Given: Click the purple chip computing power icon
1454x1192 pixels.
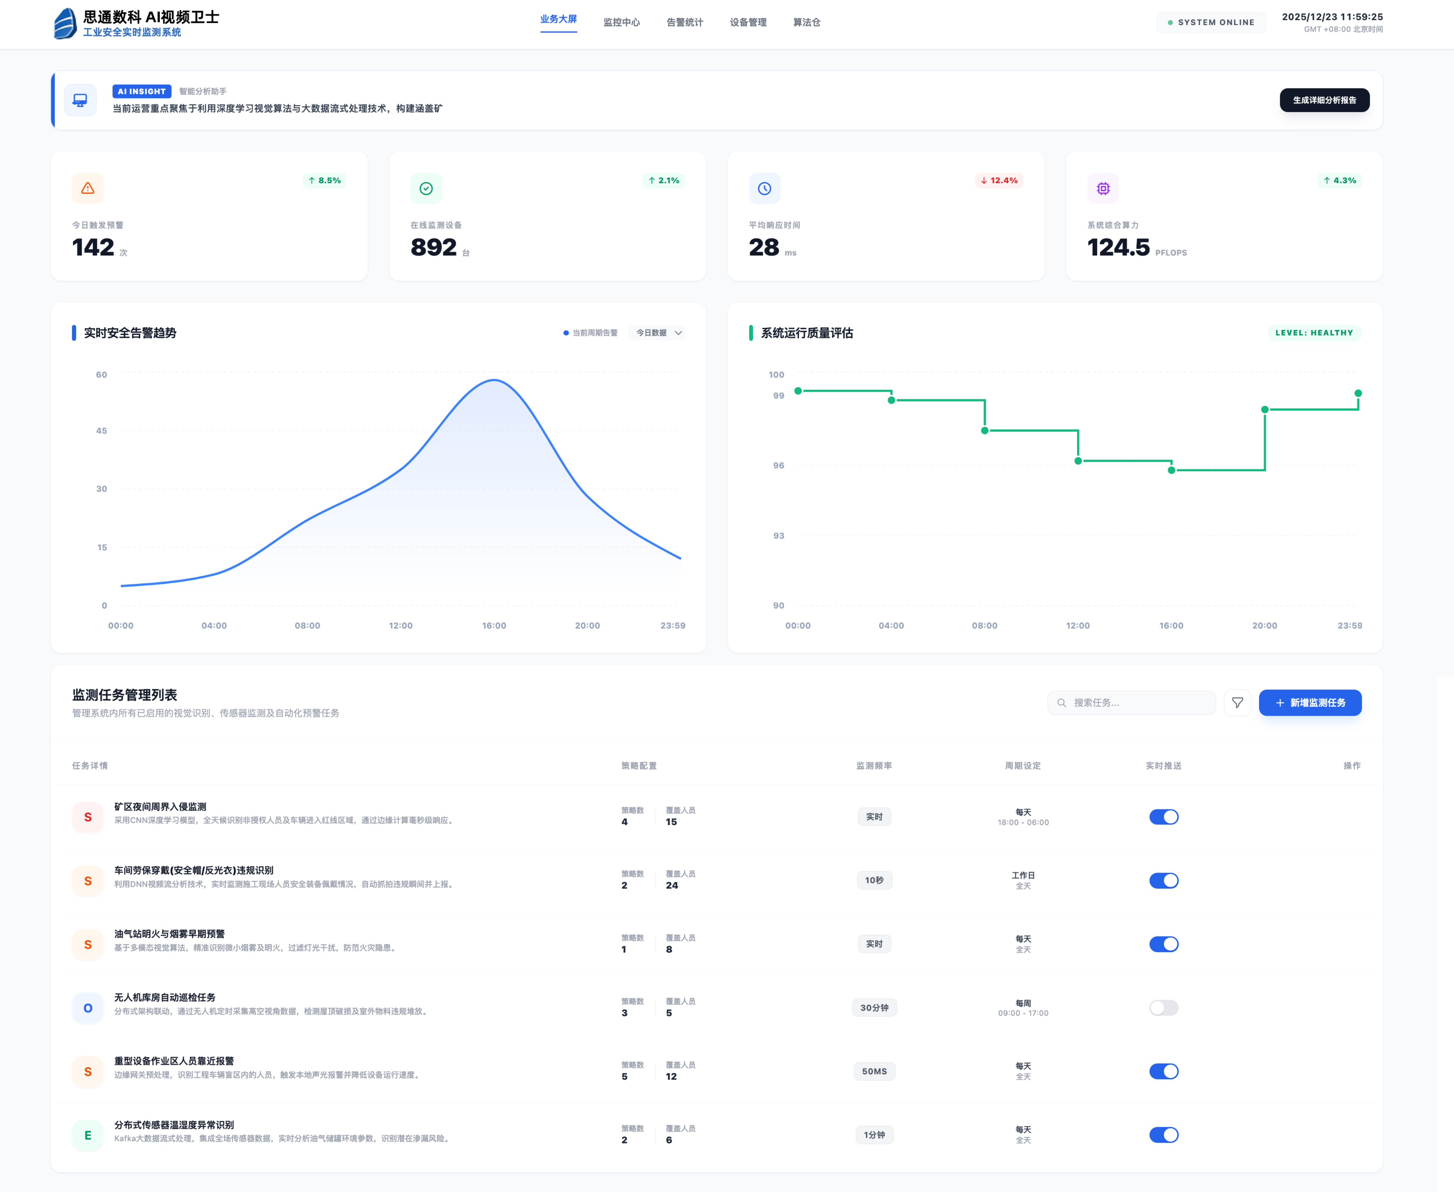Looking at the screenshot, I should (1103, 188).
